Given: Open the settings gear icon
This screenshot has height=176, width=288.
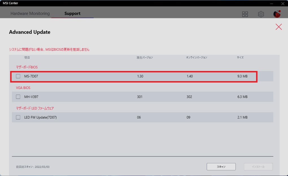Looking at the screenshot, I should [x=261, y=14].
